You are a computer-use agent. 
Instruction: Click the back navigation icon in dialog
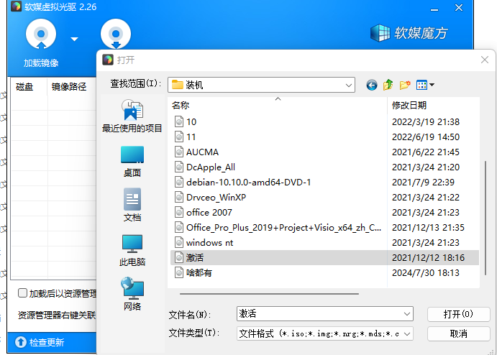point(372,85)
